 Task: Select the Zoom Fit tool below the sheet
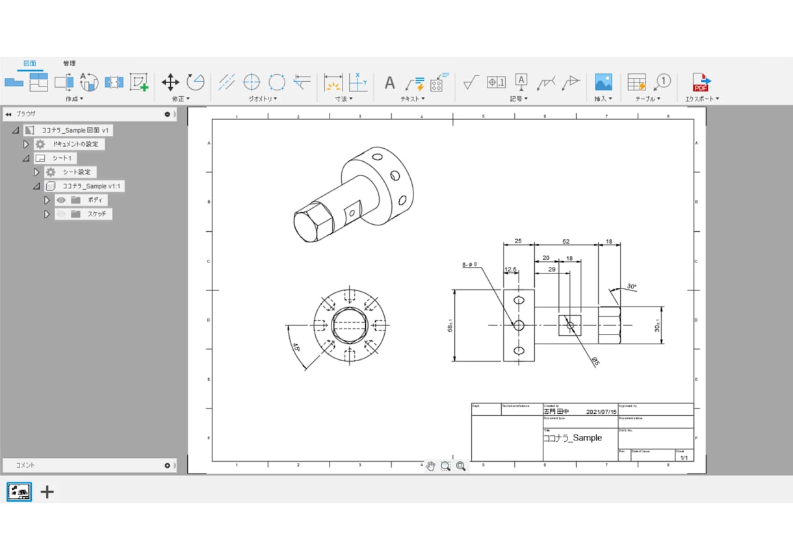pyautogui.click(x=461, y=466)
